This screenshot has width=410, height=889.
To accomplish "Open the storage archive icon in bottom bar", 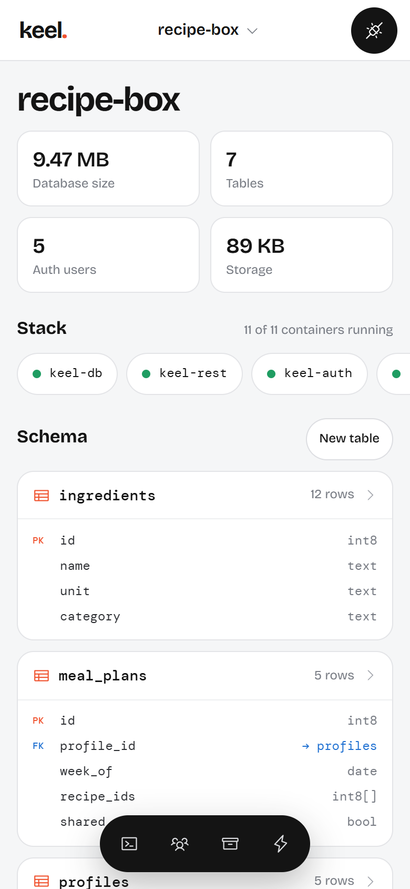I will point(230,844).
